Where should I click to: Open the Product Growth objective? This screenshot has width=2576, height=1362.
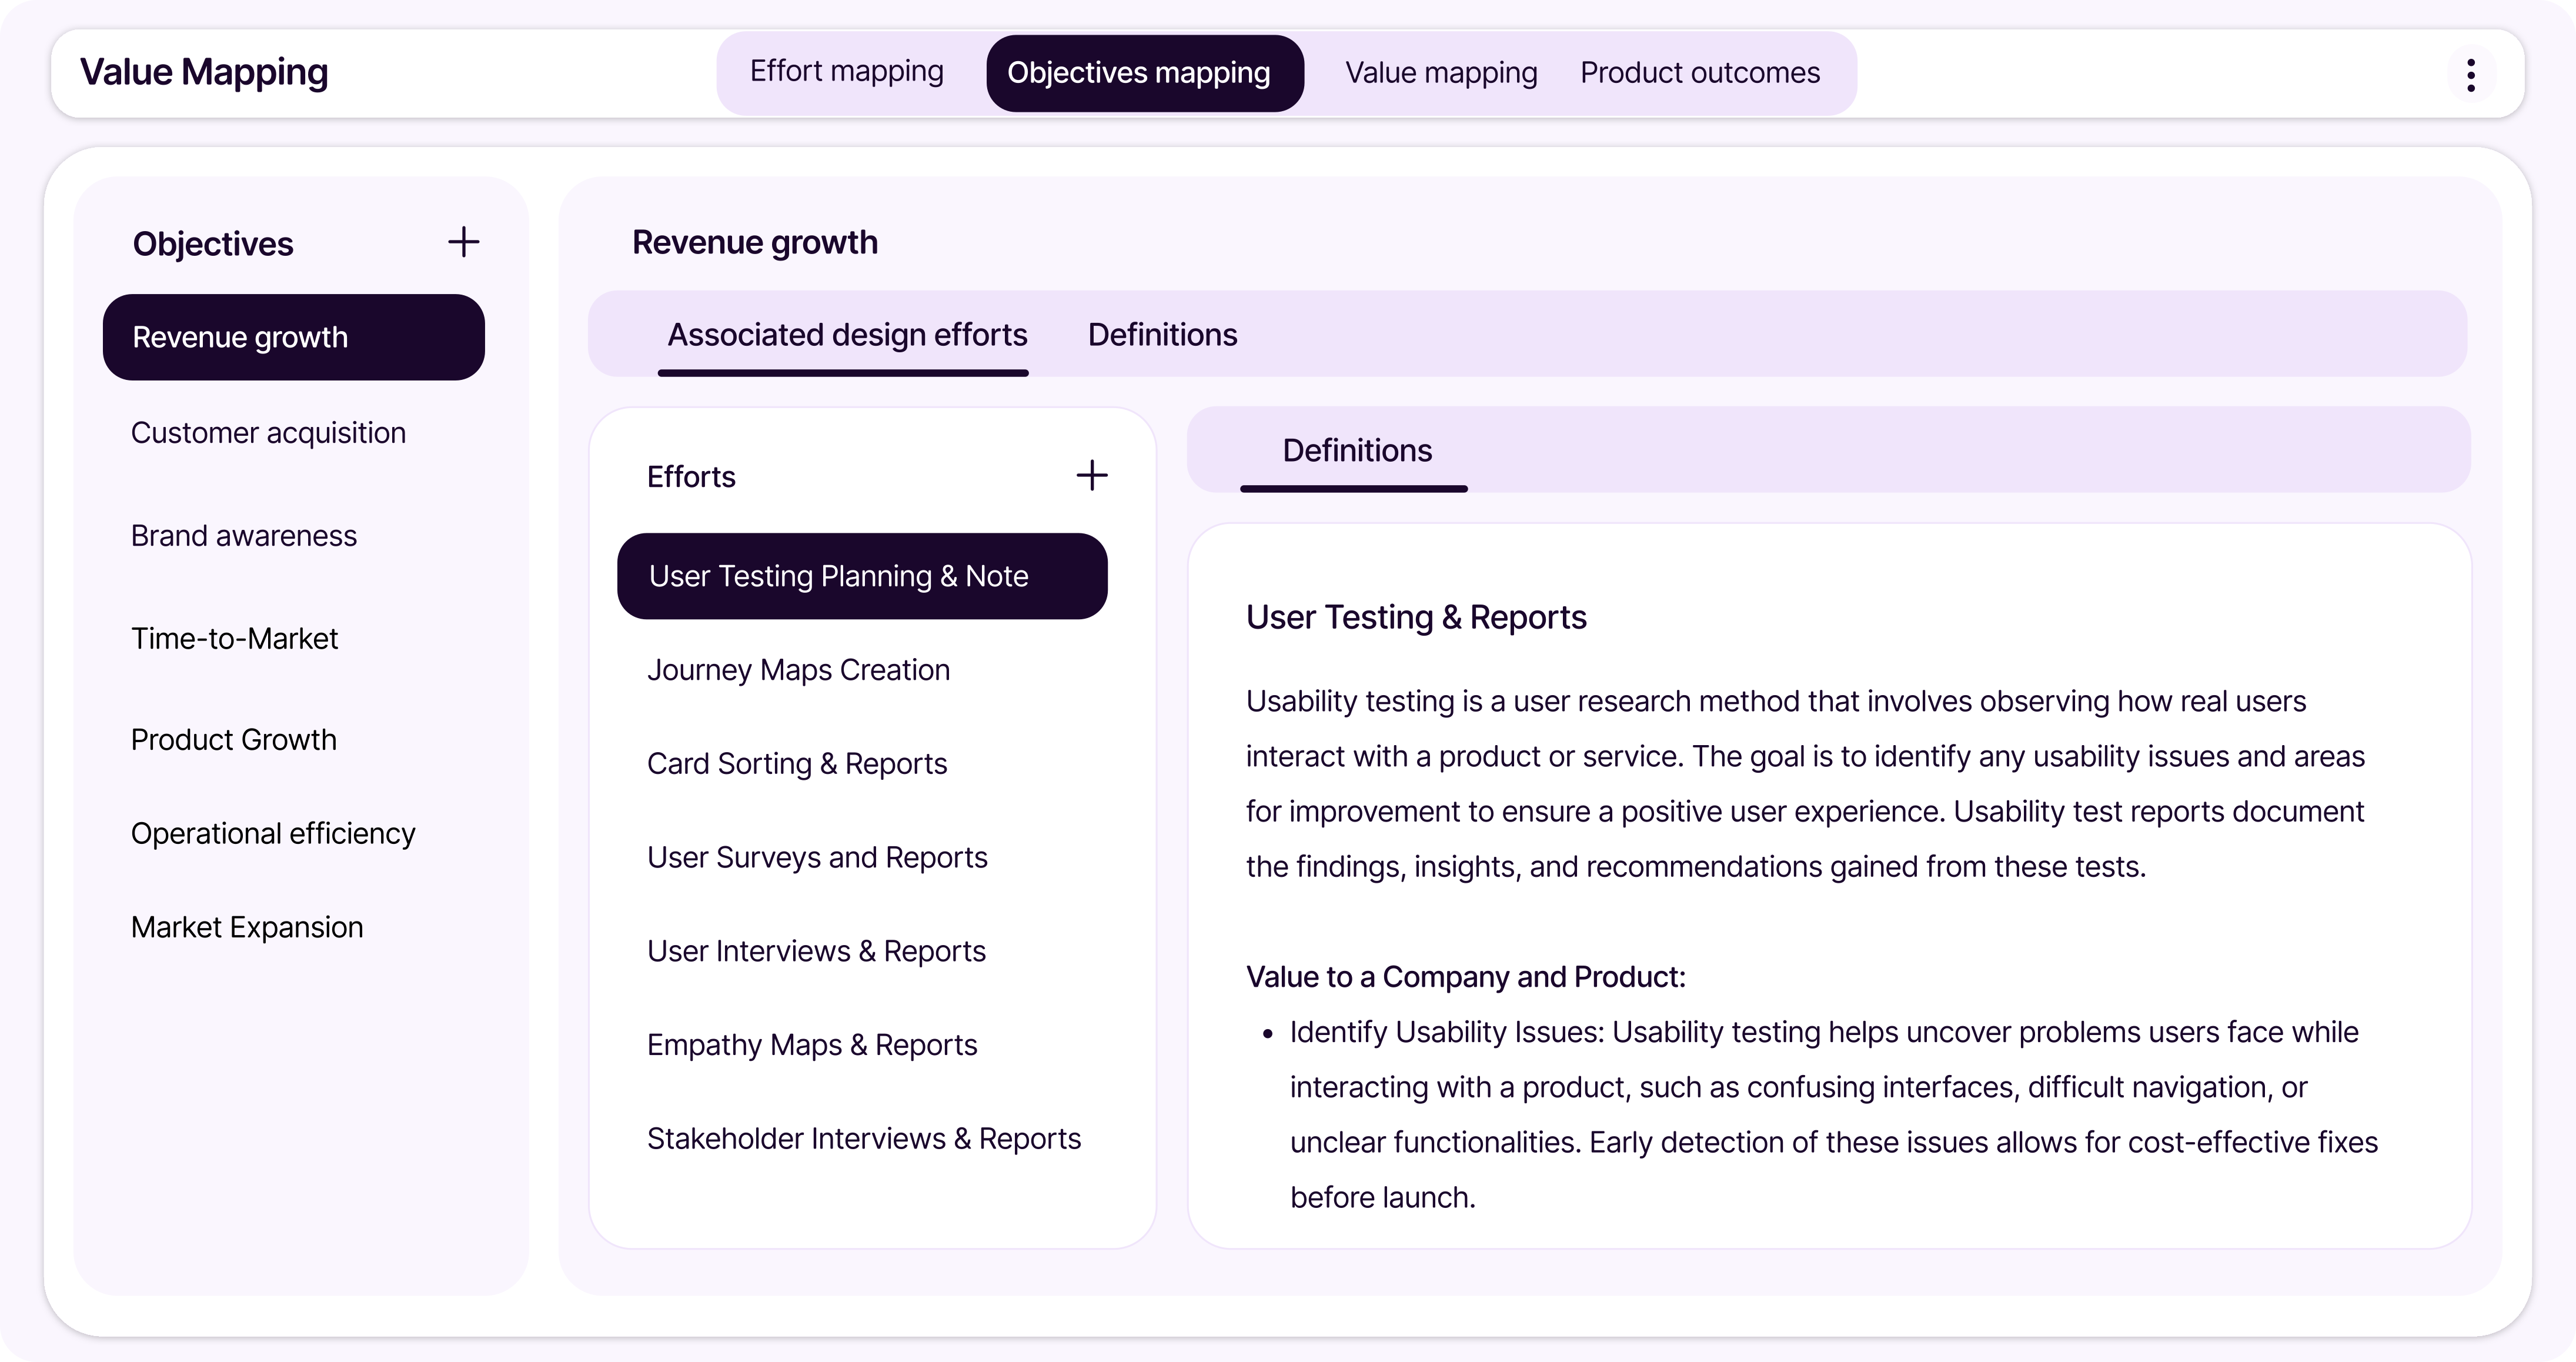[x=233, y=740]
